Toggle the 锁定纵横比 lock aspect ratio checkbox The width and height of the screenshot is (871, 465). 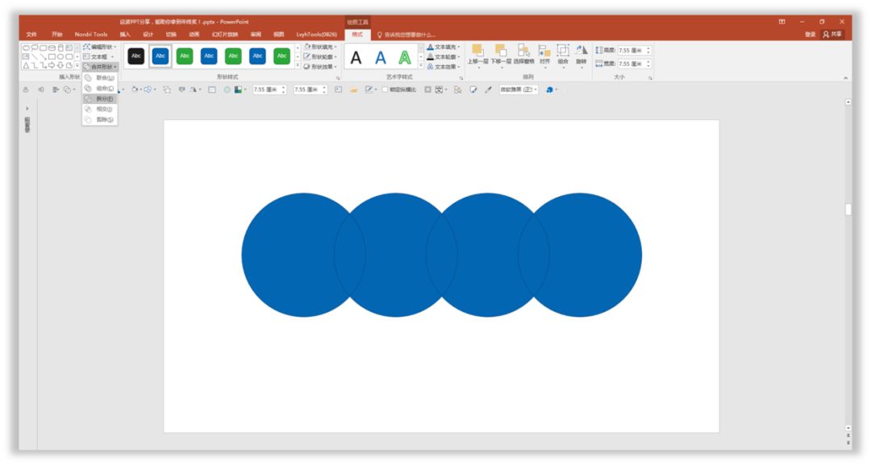tap(385, 89)
